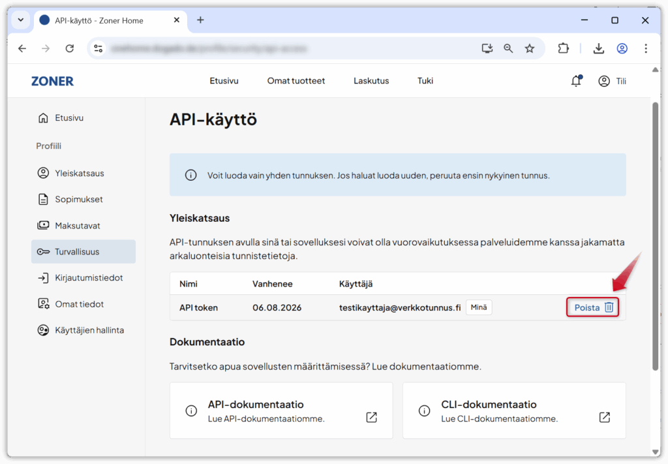Open CLI-dokumentaatio external link icon
The height and width of the screenshot is (464, 668).
click(604, 417)
